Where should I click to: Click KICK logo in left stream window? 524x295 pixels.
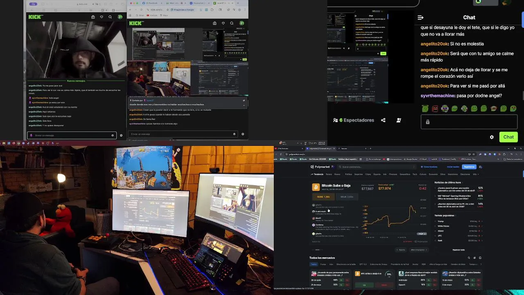click(35, 17)
